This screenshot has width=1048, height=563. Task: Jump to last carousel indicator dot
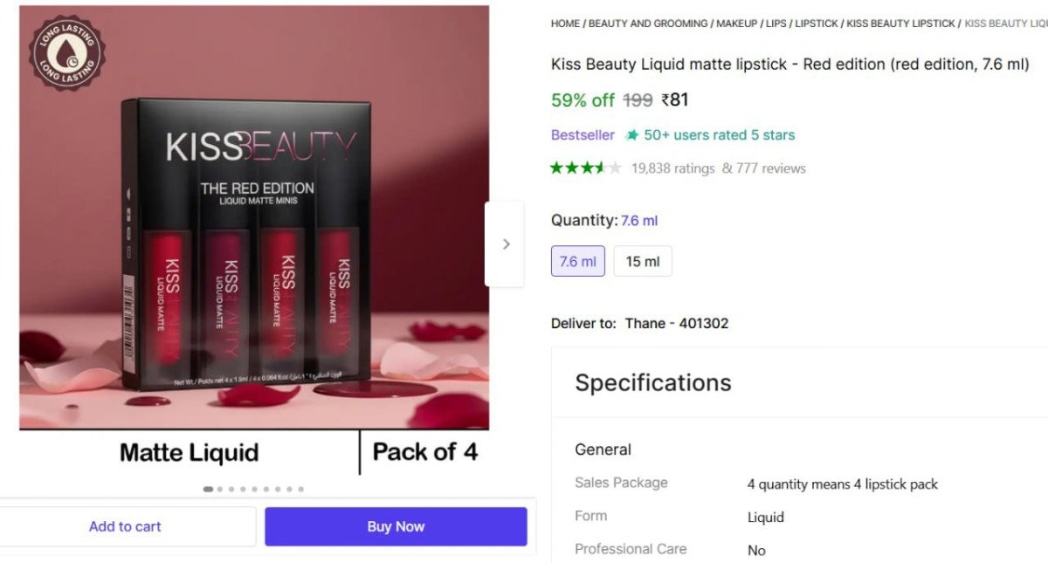(300, 489)
